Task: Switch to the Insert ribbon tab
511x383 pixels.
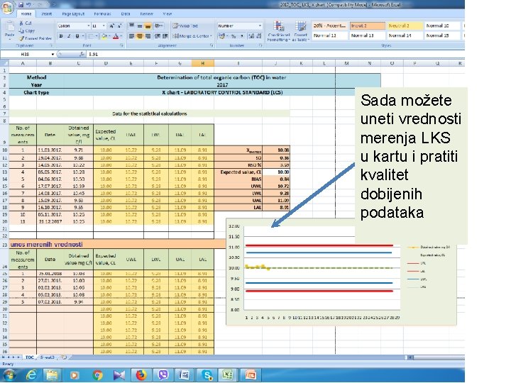Action: coord(46,14)
